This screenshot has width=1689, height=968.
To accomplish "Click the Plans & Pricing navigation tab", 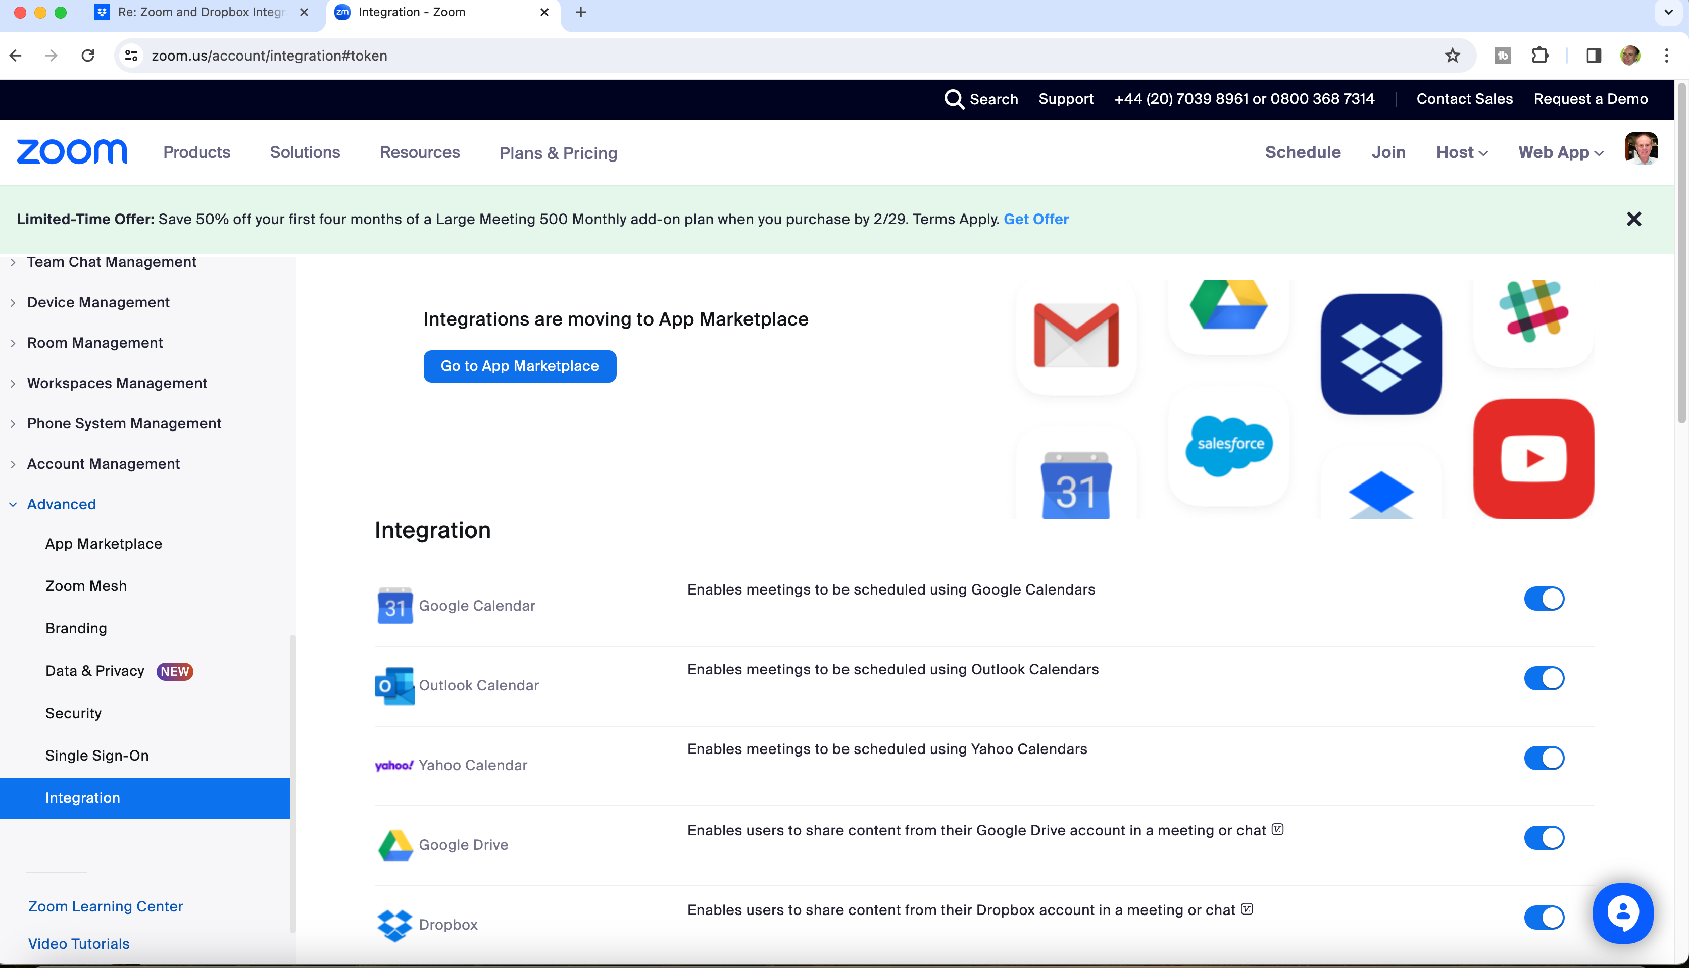I will click(x=558, y=152).
